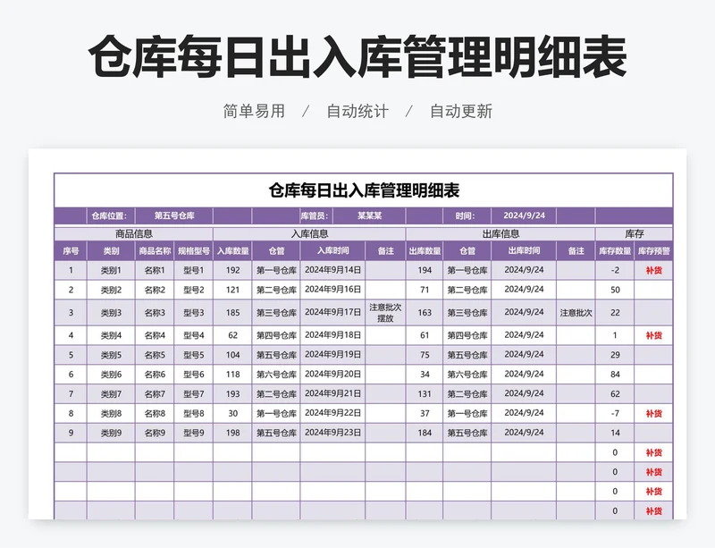Click the subtitle text 自动更新

pyautogui.click(x=461, y=112)
